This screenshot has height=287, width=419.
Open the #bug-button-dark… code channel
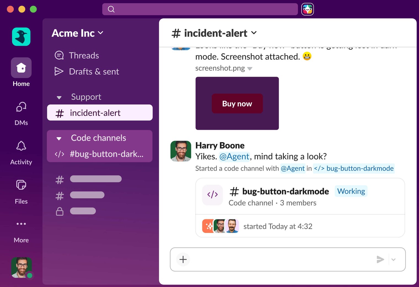coord(100,154)
